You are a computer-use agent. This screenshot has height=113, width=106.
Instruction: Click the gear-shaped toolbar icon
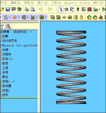24,17
